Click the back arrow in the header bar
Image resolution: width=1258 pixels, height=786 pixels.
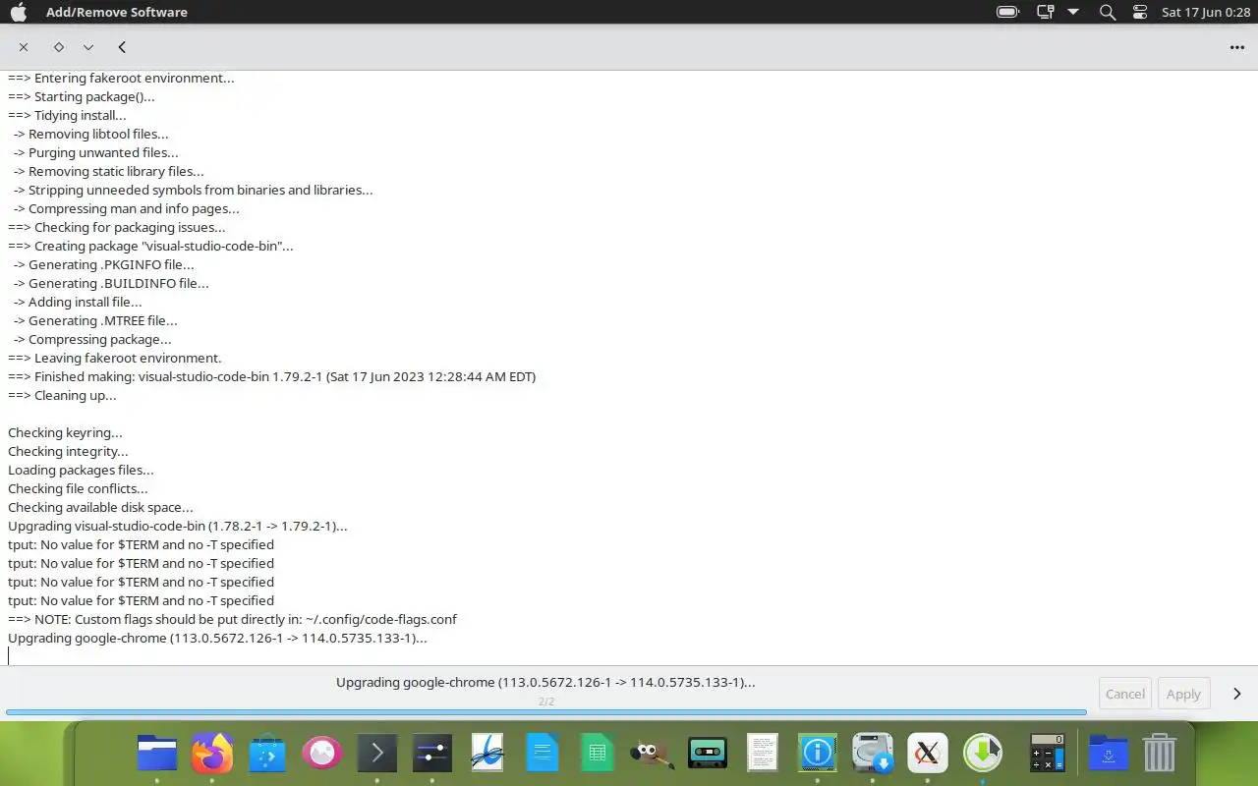tap(122, 47)
